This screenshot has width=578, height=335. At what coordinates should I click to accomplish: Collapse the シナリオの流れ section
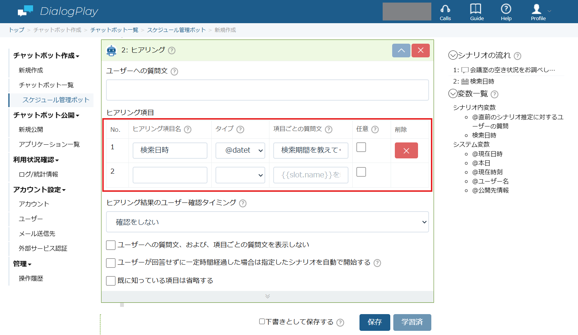pyautogui.click(x=453, y=55)
